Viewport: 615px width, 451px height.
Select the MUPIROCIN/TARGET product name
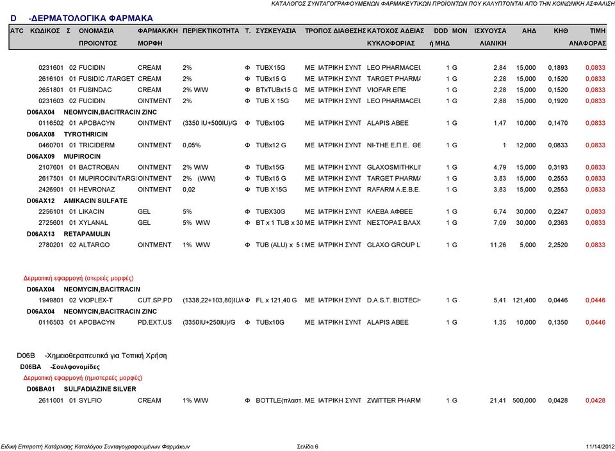(108, 179)
